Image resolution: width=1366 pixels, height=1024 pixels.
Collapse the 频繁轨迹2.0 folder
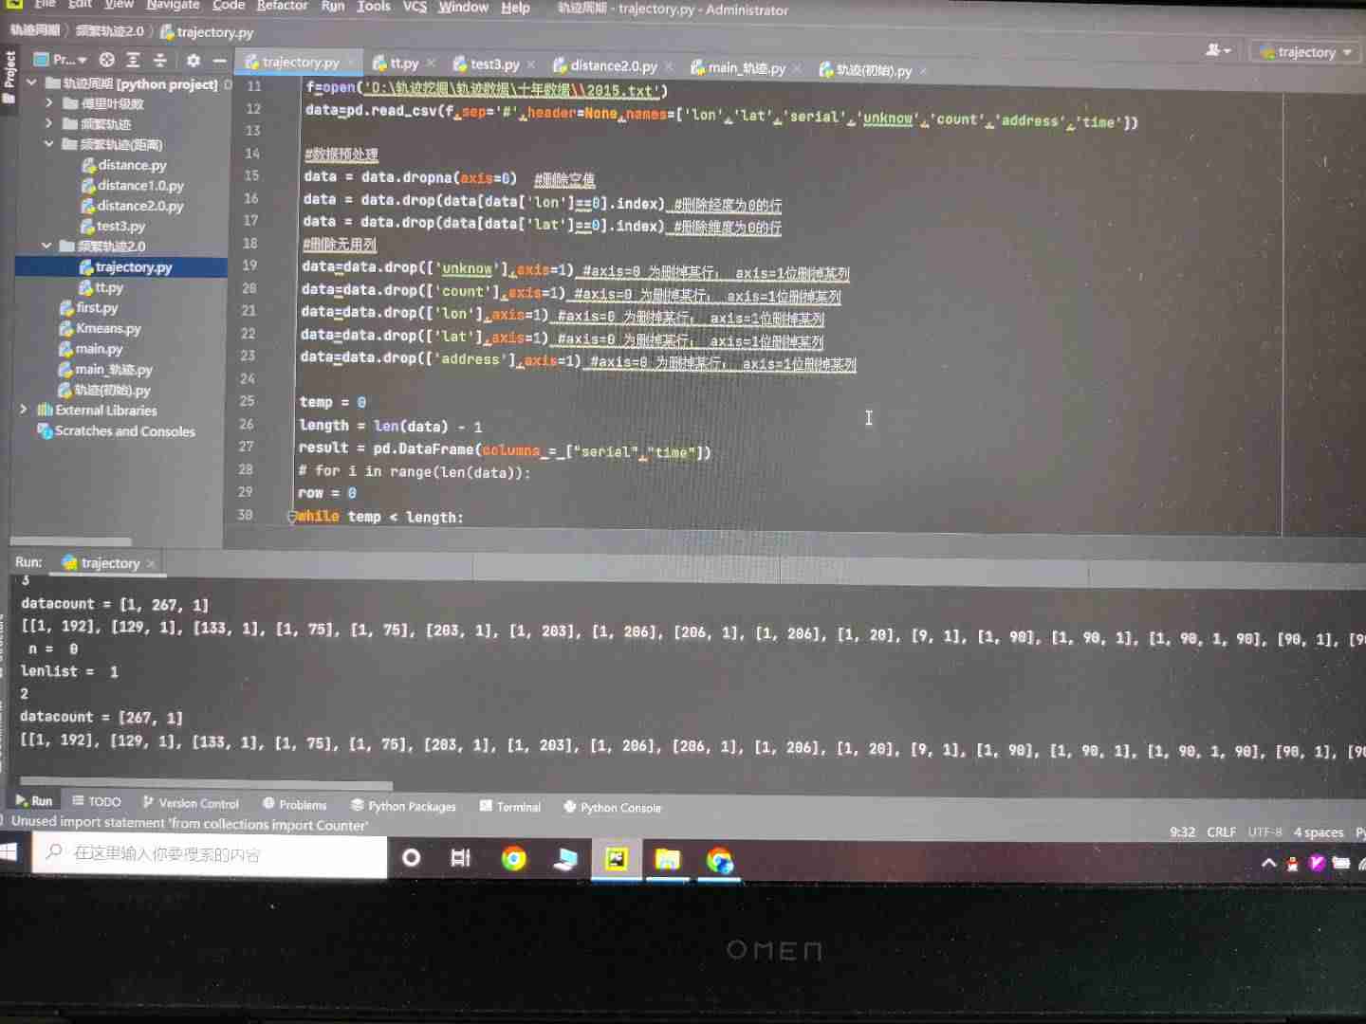tap(46, 247)
